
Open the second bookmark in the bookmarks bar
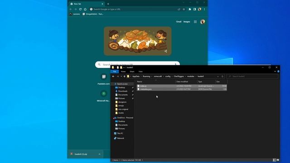click(x=93, y=14)
